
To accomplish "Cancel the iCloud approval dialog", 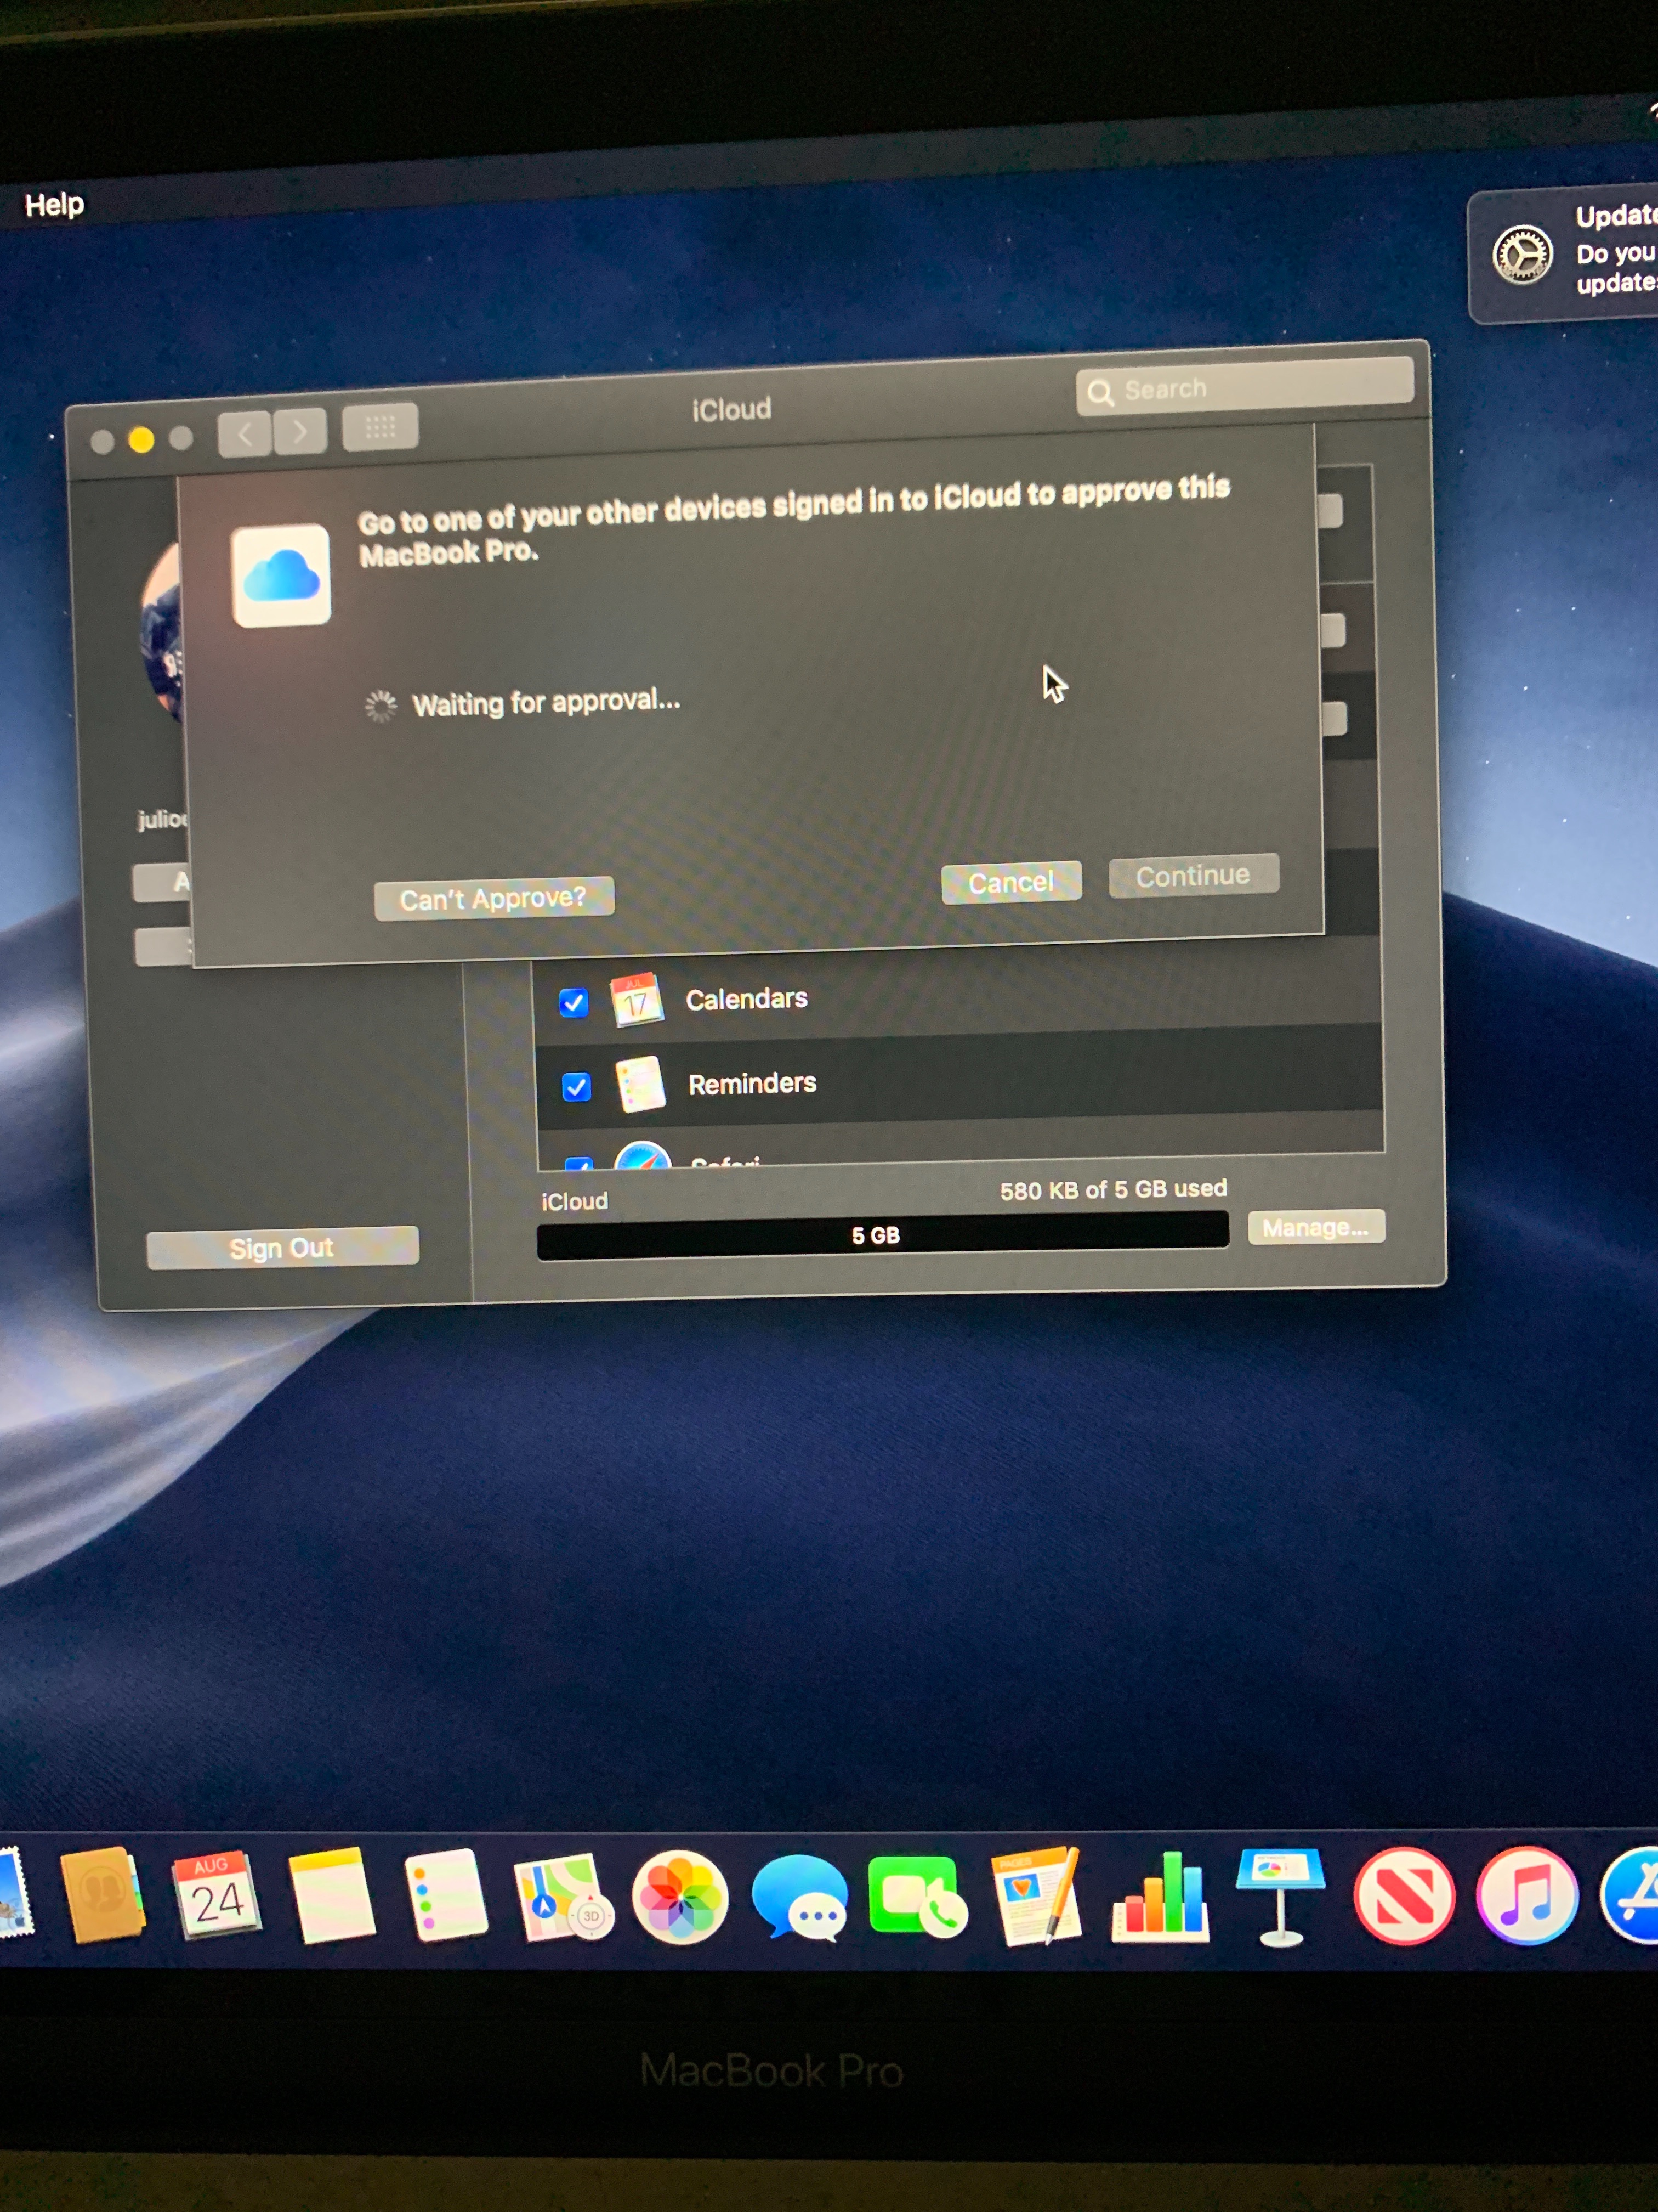I will [1010, 882].
